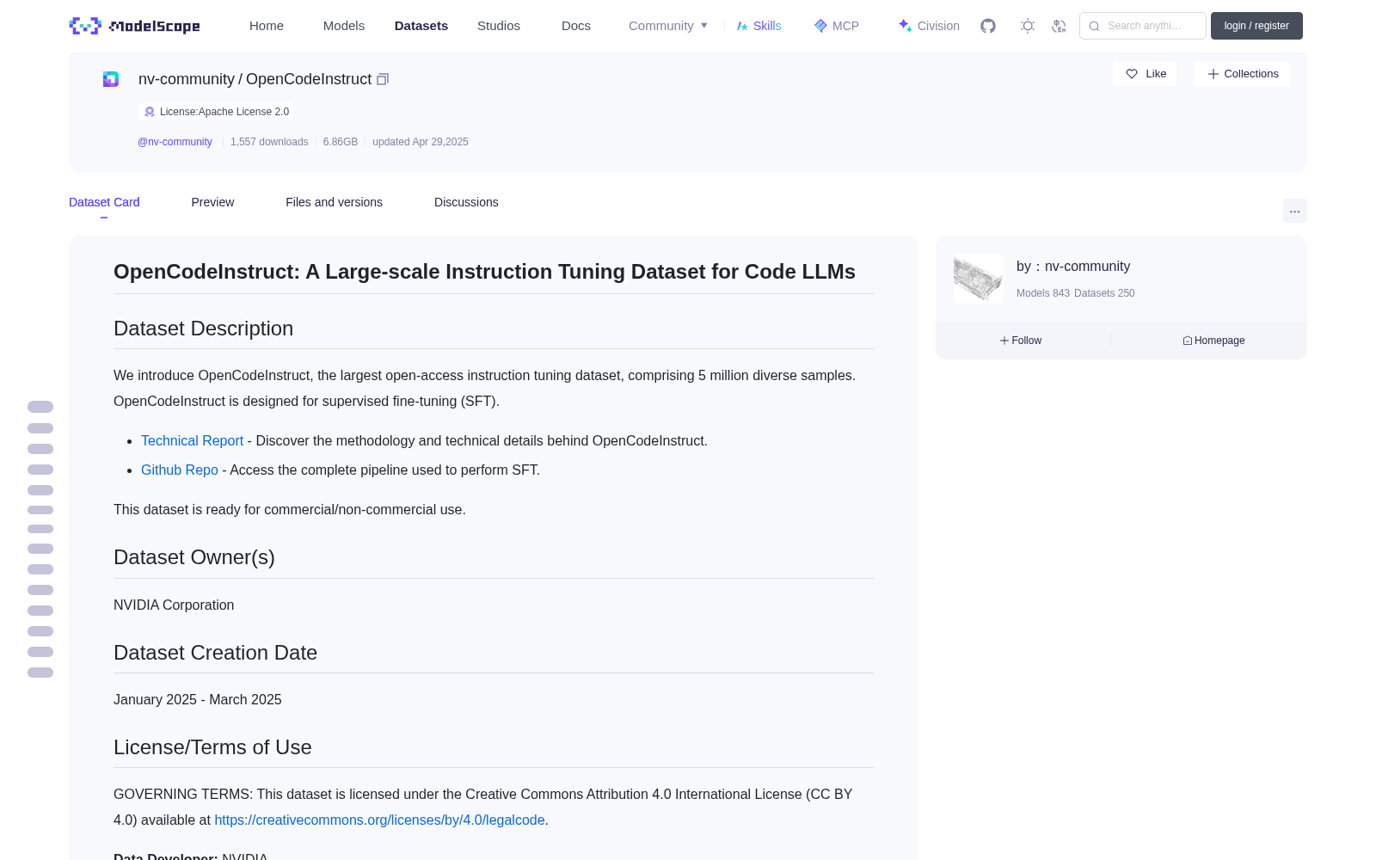Open the Civision page
Image resolution: width=1376 pixels, height=860 pixels.
click(x=929, y=26)
